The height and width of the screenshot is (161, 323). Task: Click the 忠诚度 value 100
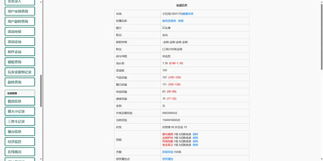[x=165, y=70]
